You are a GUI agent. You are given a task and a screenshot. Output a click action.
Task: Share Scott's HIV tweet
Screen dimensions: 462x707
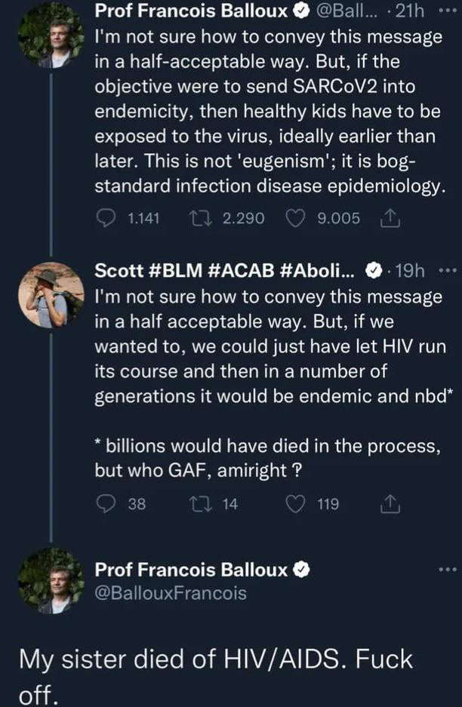[391, 505]
